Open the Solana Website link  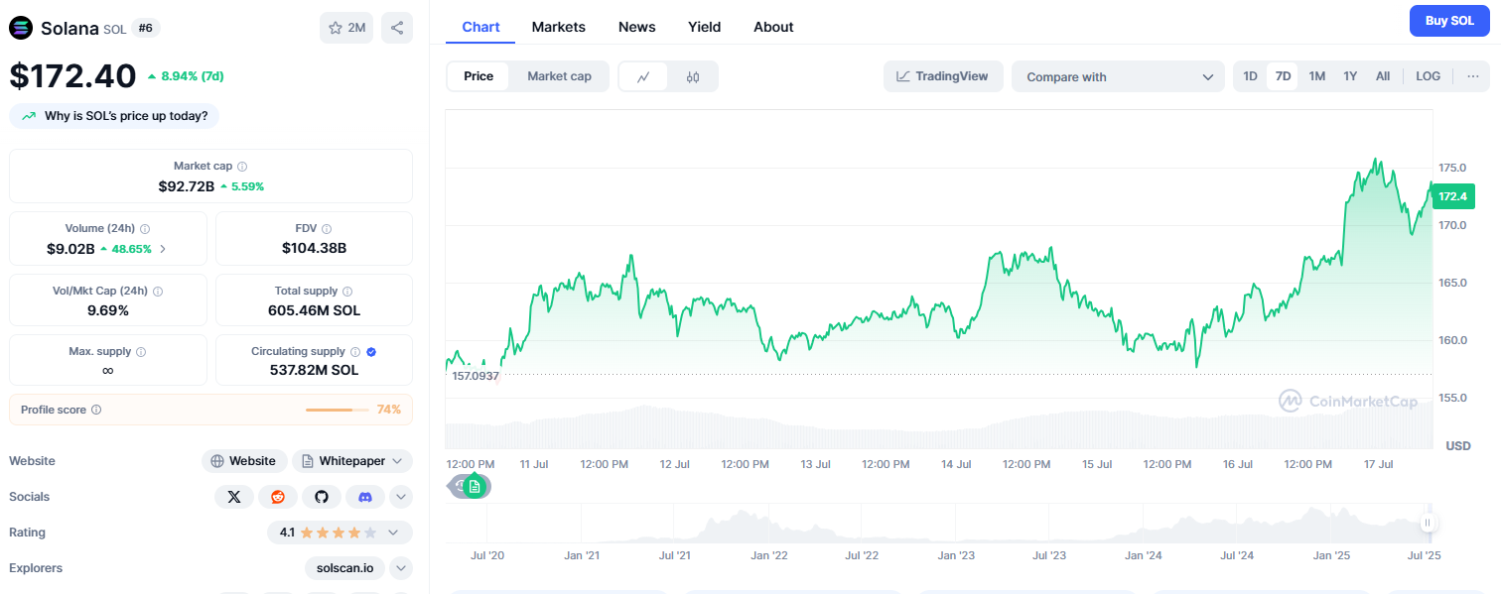(x=244, y=461)
